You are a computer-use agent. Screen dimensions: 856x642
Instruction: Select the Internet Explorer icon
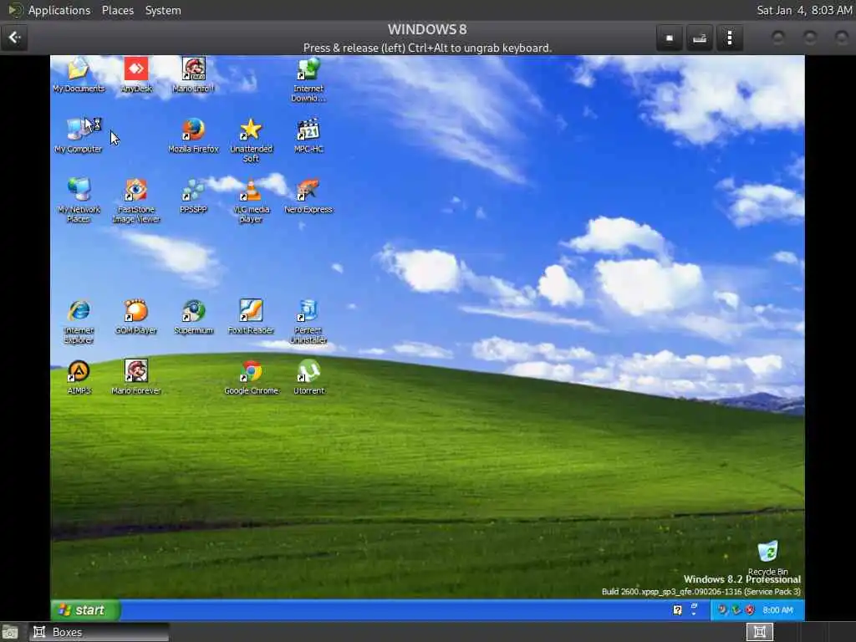(x=79, y=322)
